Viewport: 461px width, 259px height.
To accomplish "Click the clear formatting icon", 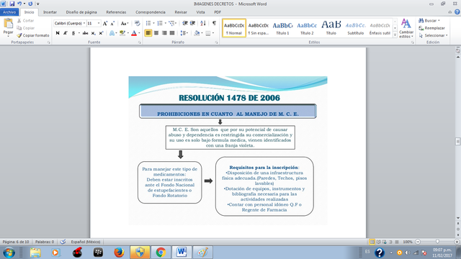I will [137, 23].
